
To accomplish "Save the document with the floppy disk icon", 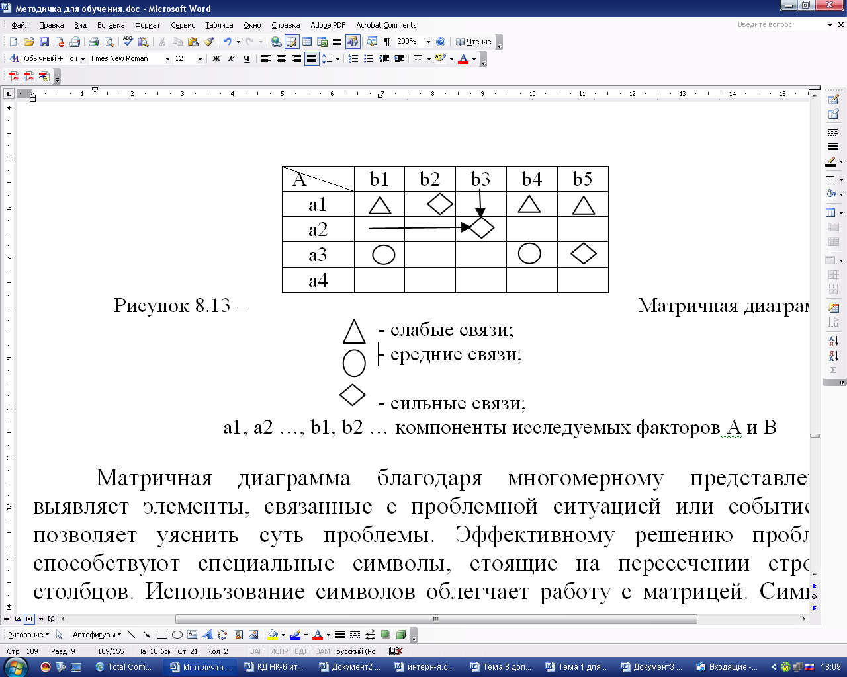I will click(x=44, y=42).
